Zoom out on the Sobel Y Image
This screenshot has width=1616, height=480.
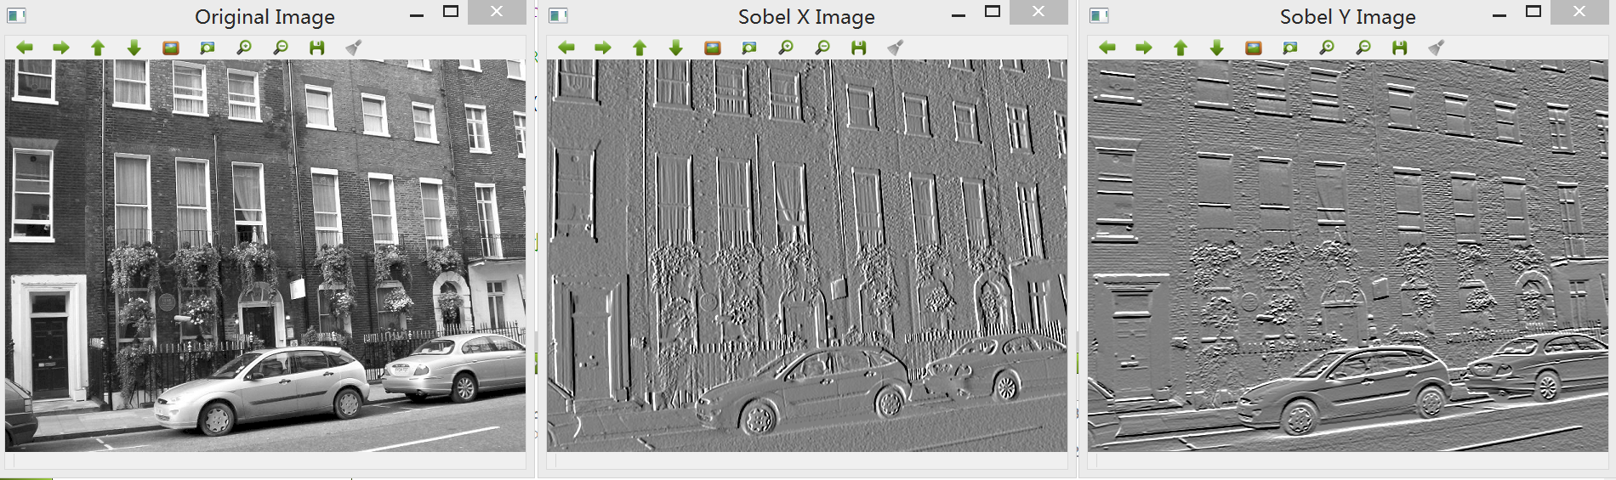coord(1363,48)
